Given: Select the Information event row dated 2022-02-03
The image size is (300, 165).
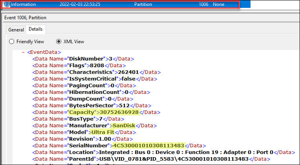Looking at the screenshot, I should pyautogui.click(x=118, y=4).
